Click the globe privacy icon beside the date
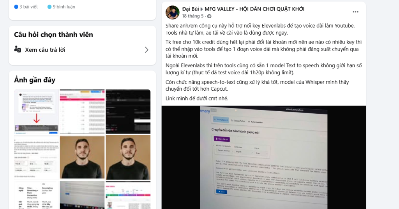Screen dimensions: 399x209 [209, 16]
